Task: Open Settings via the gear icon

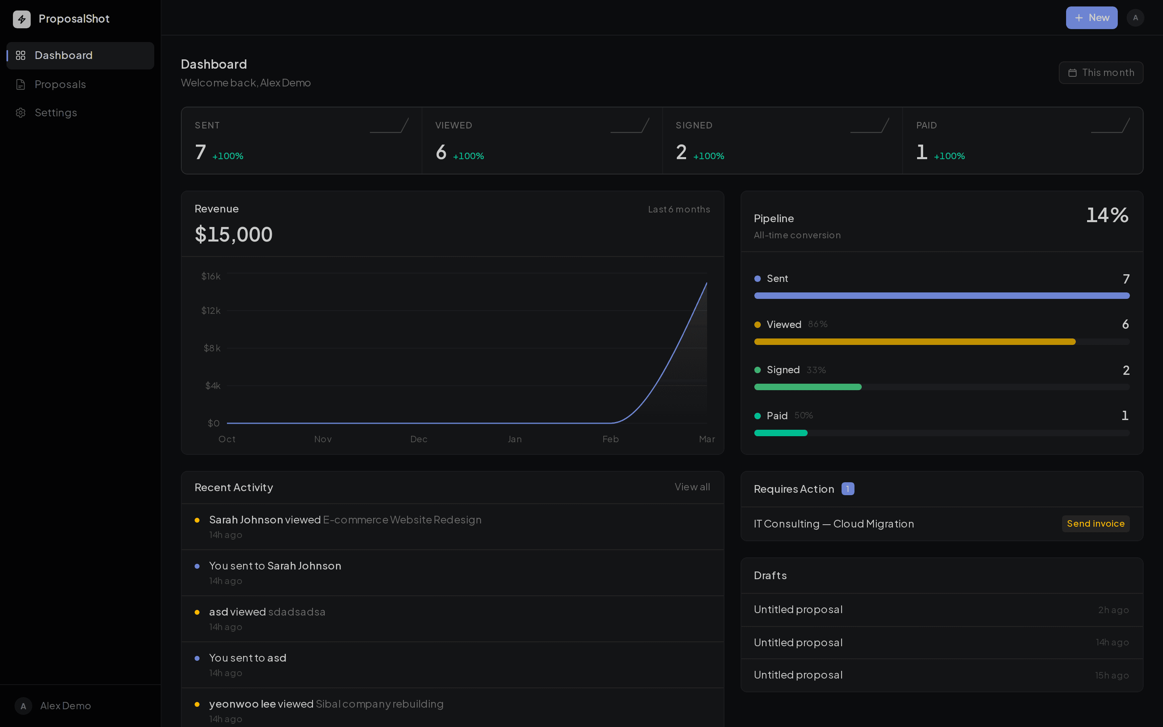Action: pyautogui.click(x=21, y=113)
